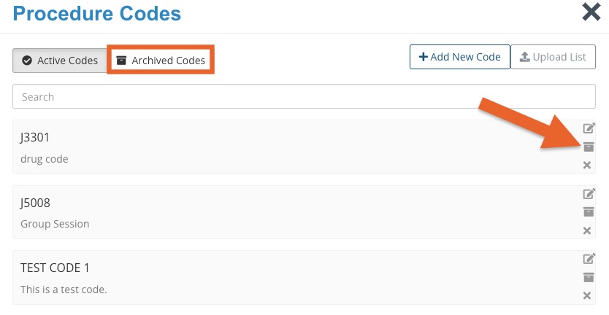Click Add New Code button

coord(460,57)
